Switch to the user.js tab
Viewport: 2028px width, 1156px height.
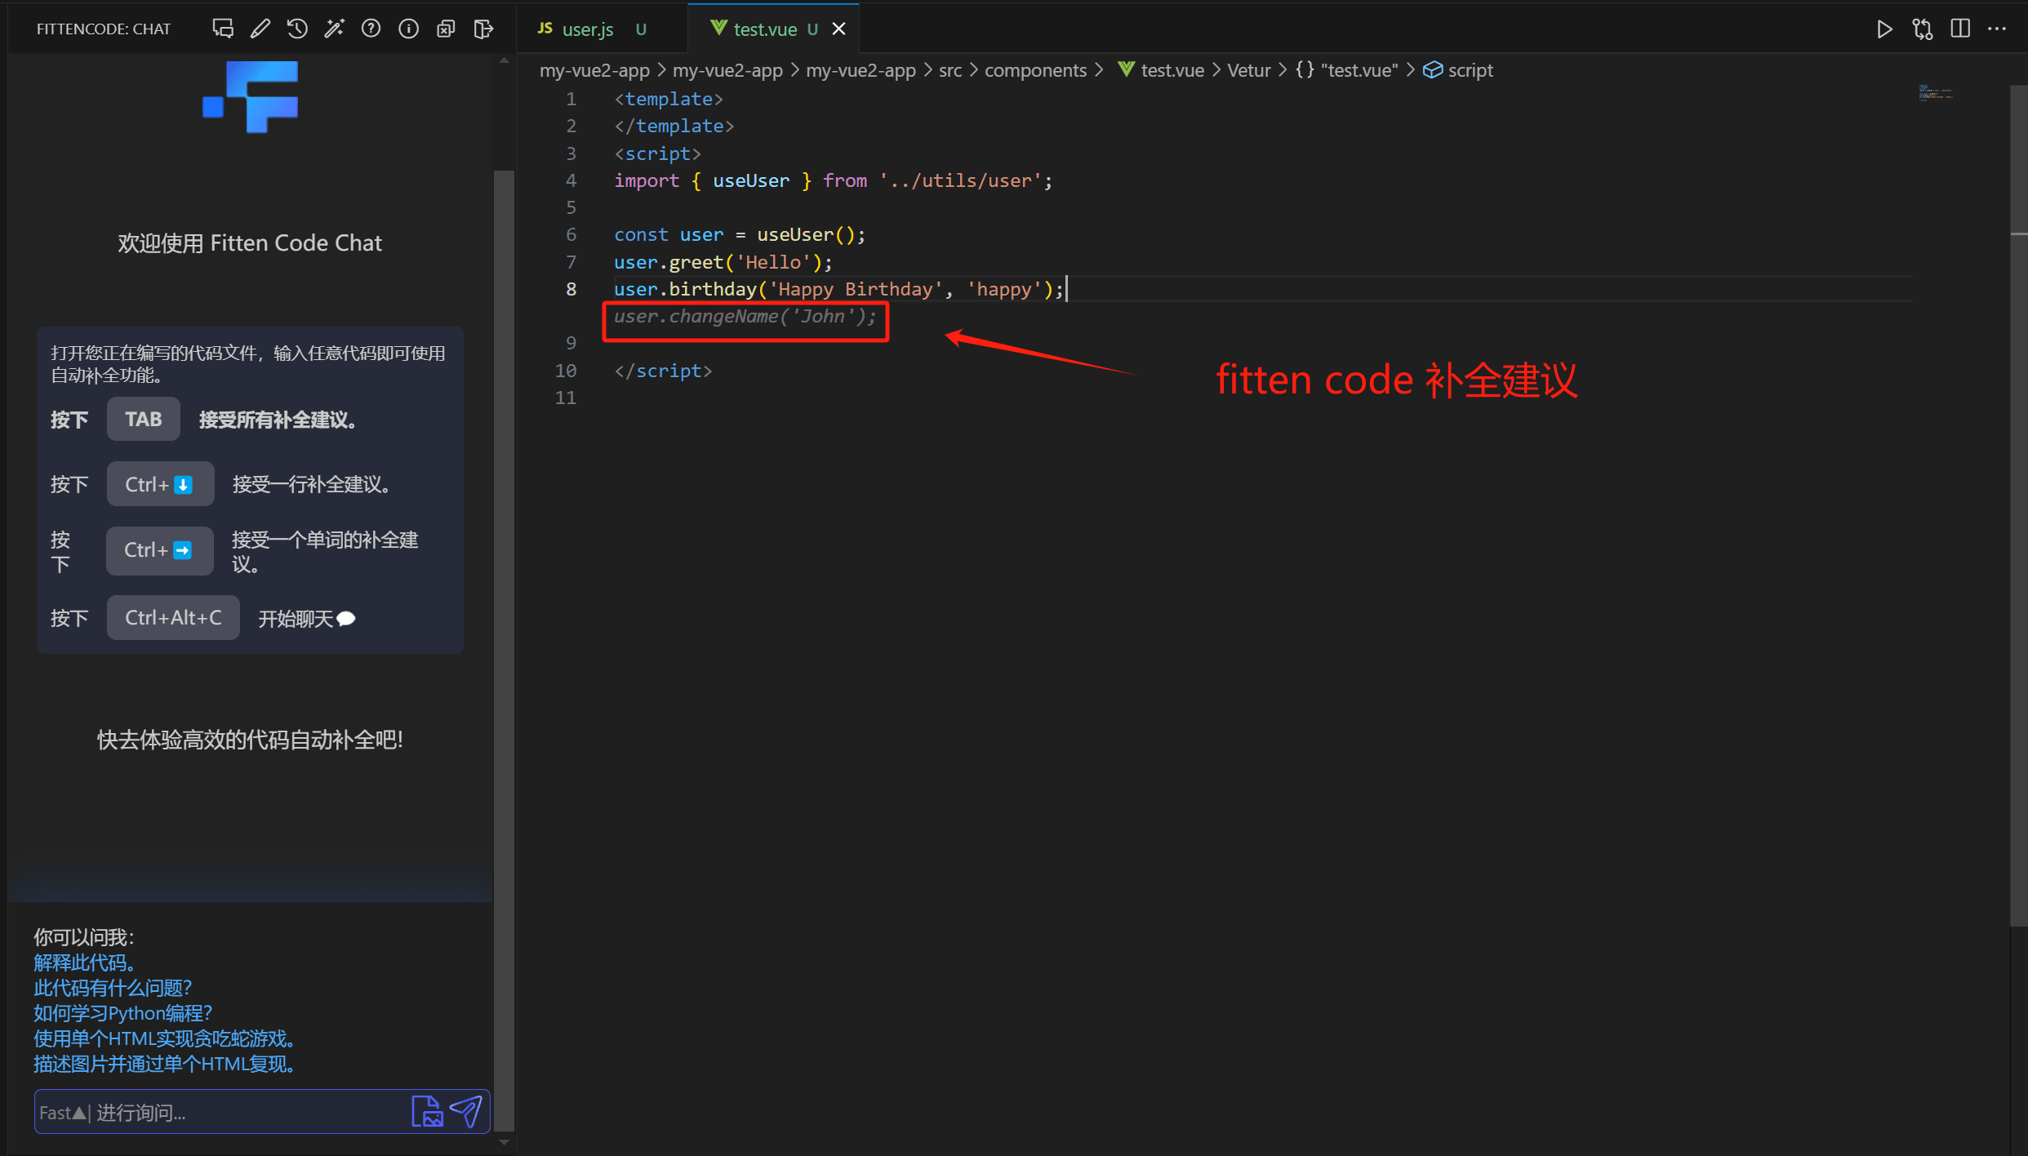click(x=587, y=29)
